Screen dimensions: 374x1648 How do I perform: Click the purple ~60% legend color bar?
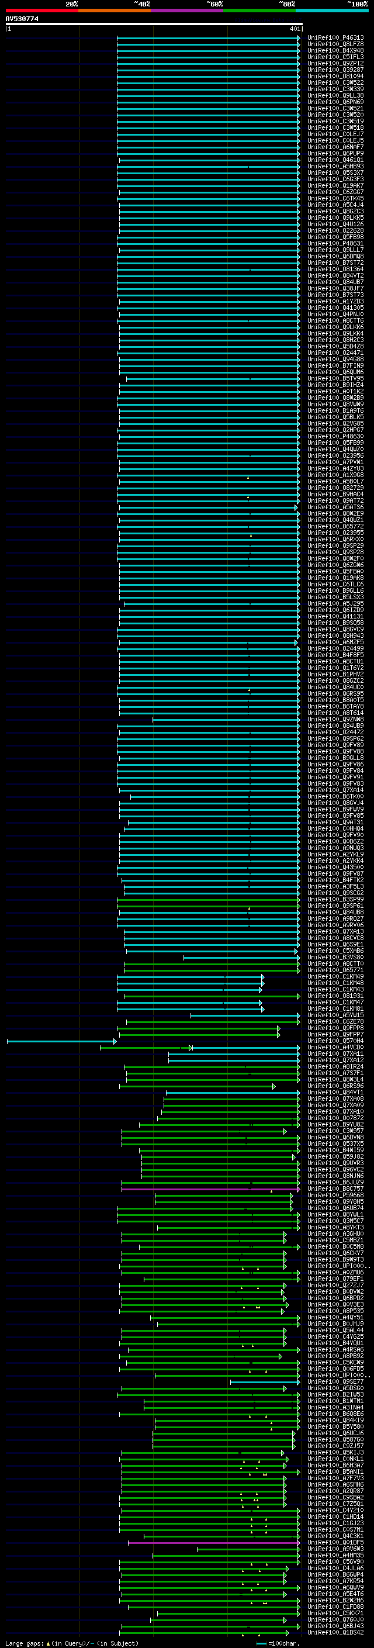click(x=188, y=11)
